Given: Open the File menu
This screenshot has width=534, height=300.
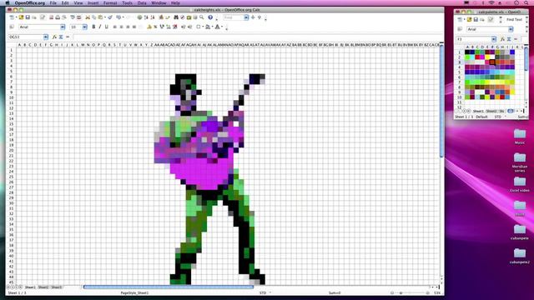Looking at the screenshot, I should [53, 2].
